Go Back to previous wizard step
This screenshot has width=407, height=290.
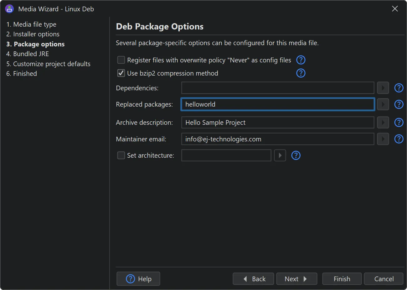(x=253, y=279)
